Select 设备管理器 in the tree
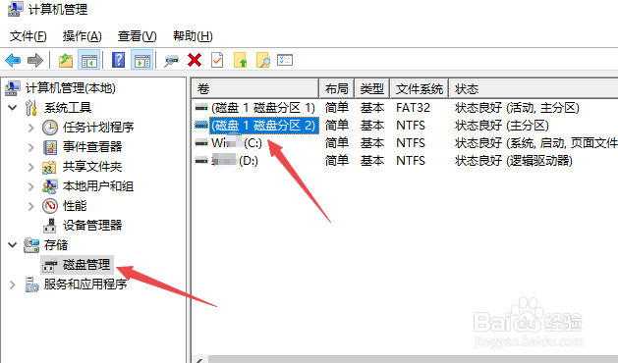Viewport: 618px width, 363px height. click(92, 226)
